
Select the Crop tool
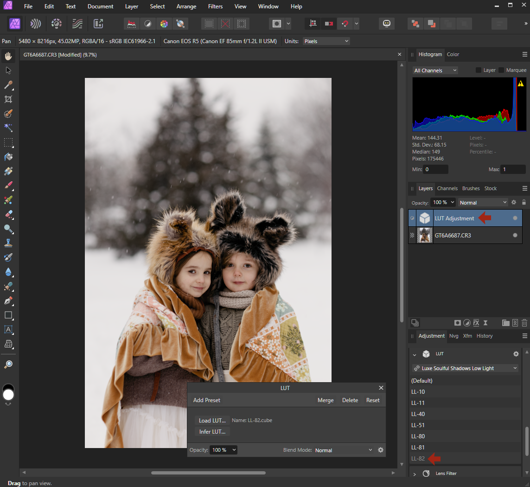point(8,99)
